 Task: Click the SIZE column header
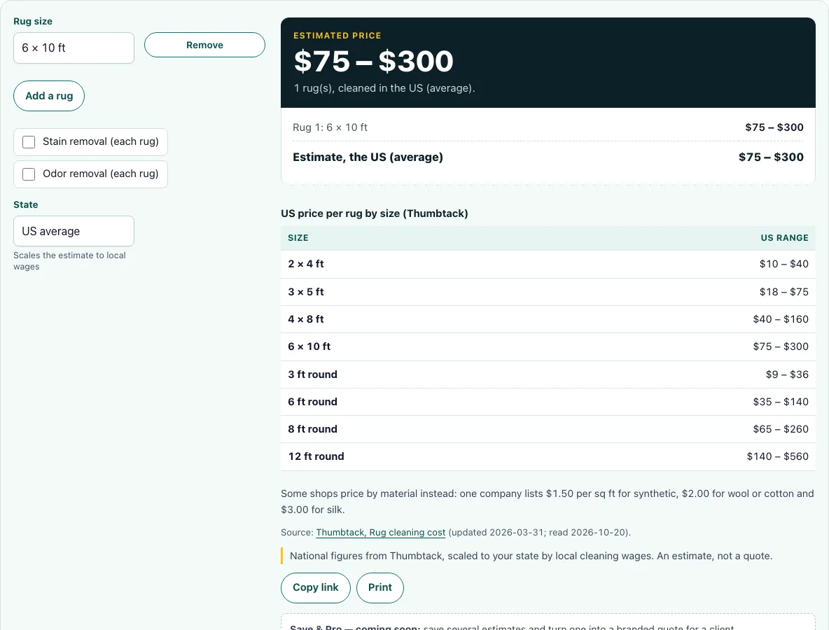coord(298,238)
